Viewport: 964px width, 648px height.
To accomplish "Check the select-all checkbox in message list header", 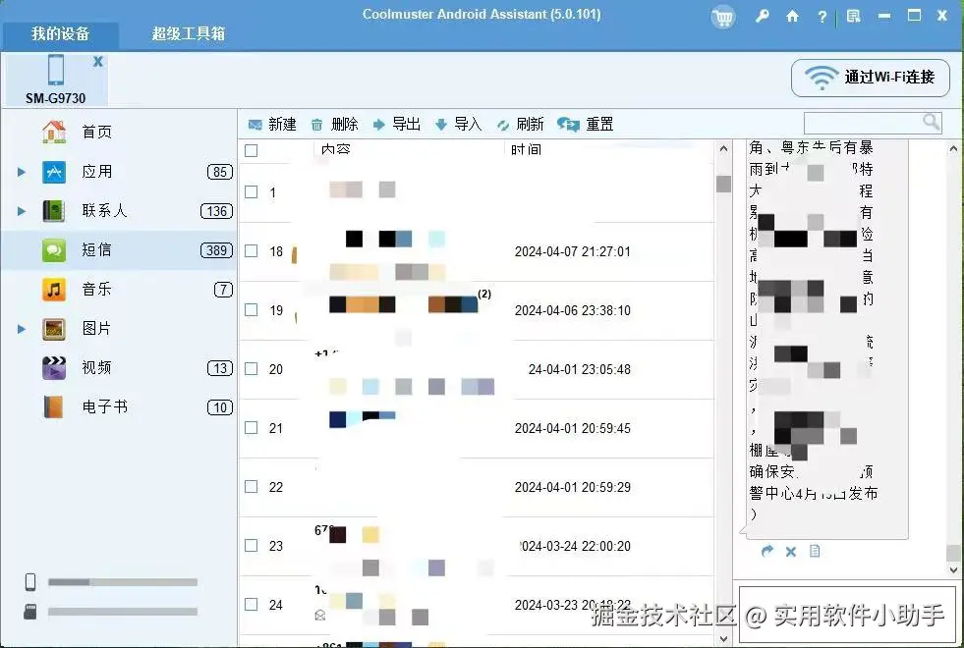I will tap(250, 150).
